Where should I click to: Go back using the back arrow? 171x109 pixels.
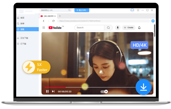[x=44, y=21]
